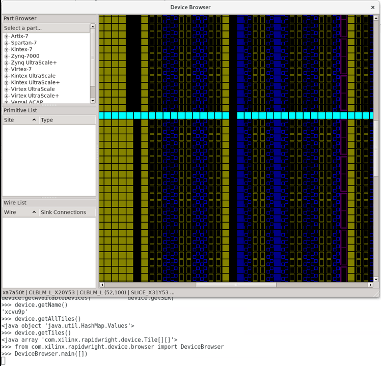
Task: Sort Primitive List by Type column
Action: pyautogui.click(x=67, y=120)
